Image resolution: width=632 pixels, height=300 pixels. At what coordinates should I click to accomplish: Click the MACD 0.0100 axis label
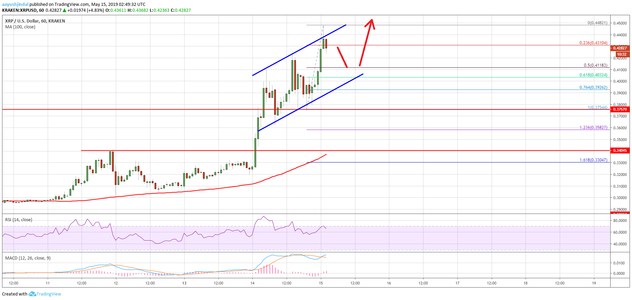[x=619, y=263]
